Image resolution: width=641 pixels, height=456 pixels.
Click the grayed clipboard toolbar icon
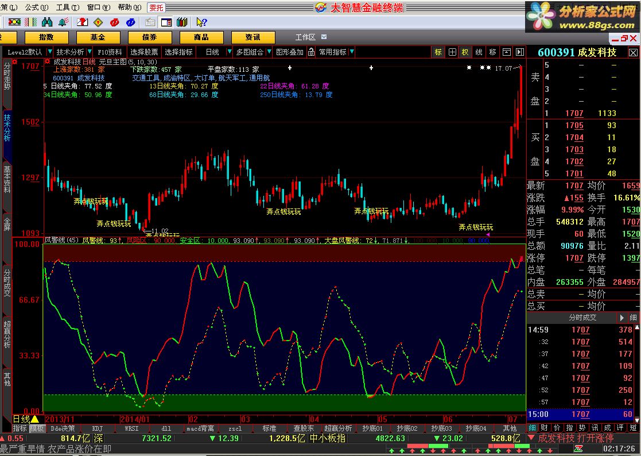pos(150,22)
